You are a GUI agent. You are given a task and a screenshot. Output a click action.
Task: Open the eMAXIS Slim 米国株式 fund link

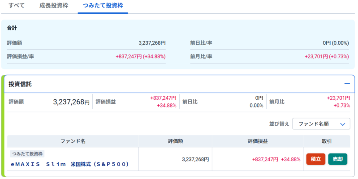(70, 164)
